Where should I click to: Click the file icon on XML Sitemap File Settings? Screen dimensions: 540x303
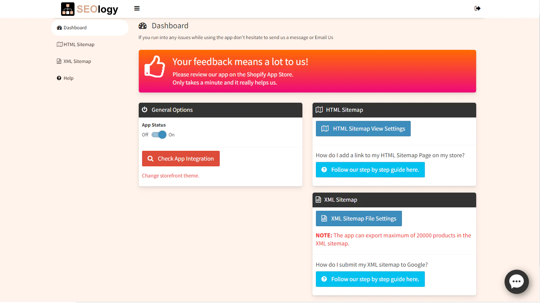324,218
